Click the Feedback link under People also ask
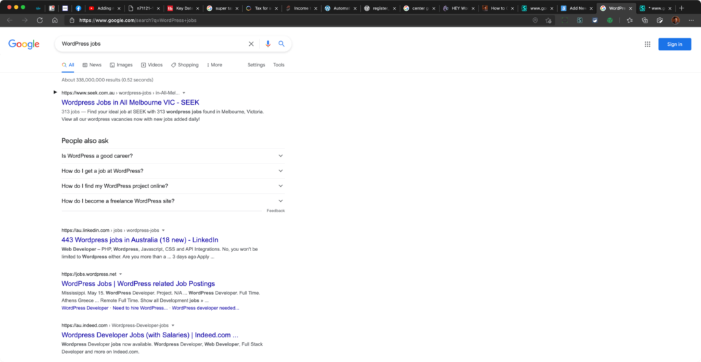Screen dimensions: 701x362 [276, 211]
